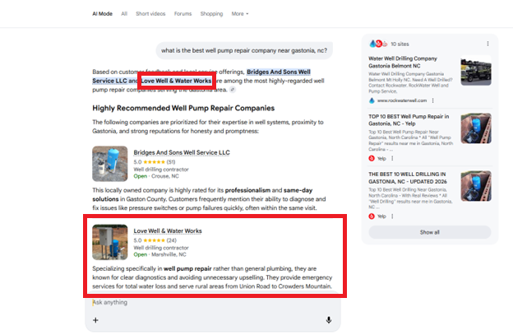The width and height of the screenshot is (513, 335).
Task: Expand the More dropdown menu
Action: click(240, 14)
